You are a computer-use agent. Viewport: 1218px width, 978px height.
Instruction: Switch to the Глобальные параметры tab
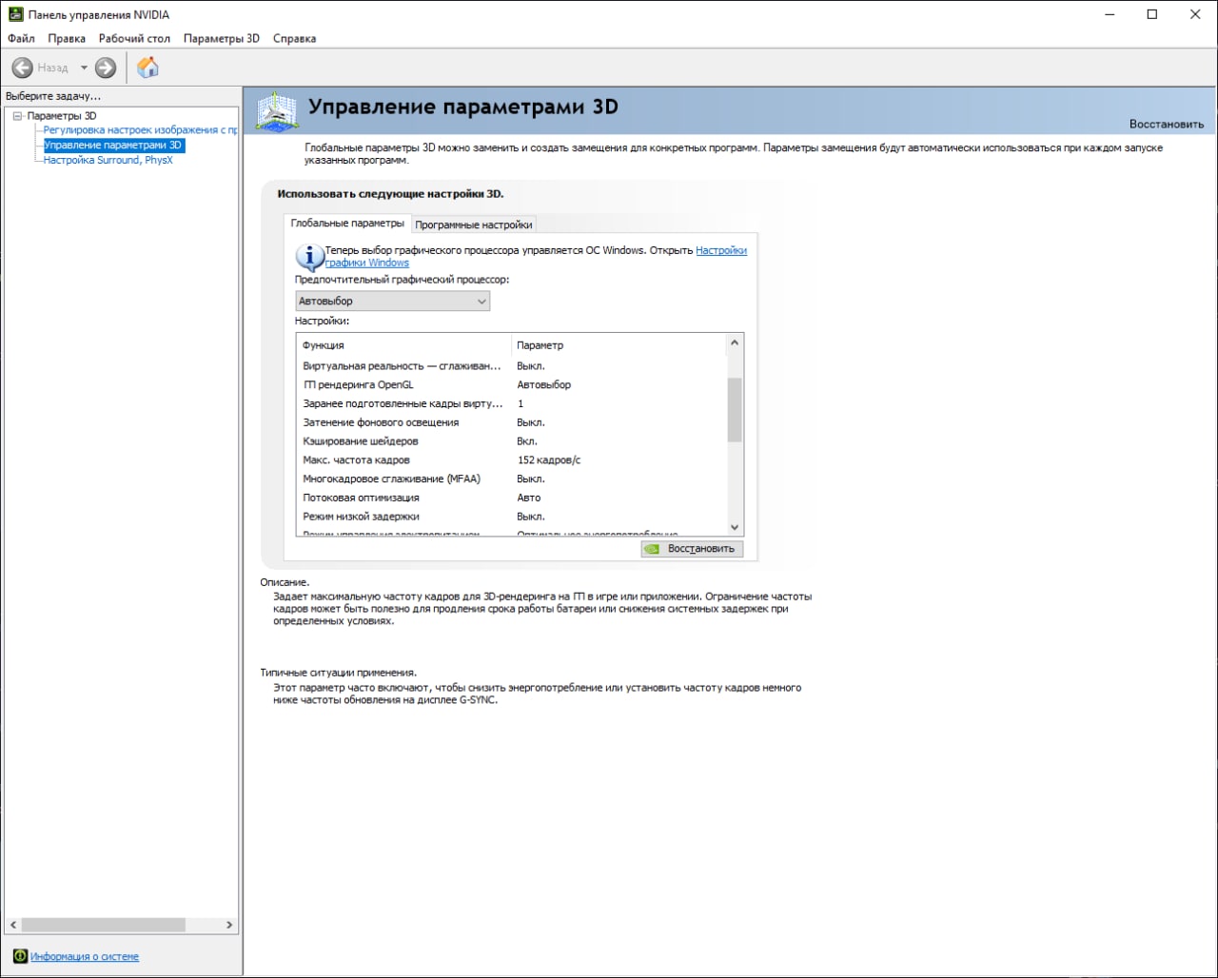[x=347, y=224]
